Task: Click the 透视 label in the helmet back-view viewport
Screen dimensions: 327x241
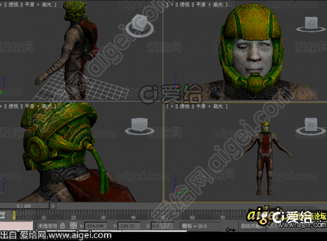Action: (x=13, y=106)
